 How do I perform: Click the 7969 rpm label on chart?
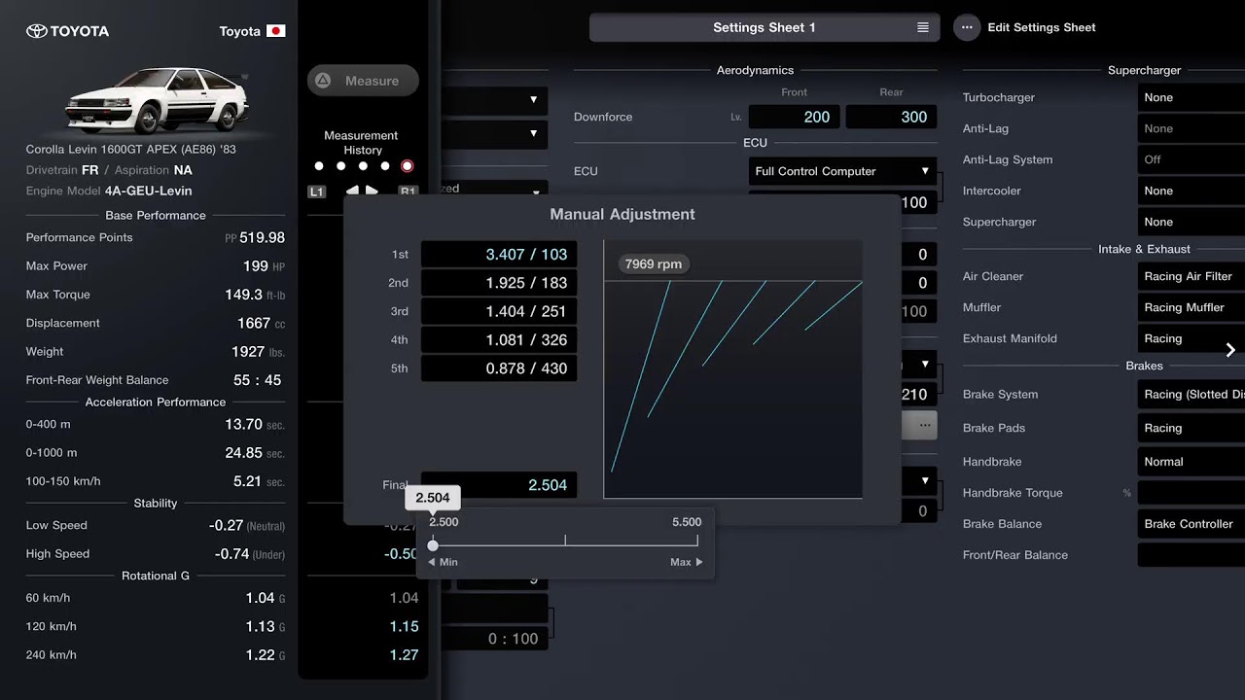coord(654,264)
